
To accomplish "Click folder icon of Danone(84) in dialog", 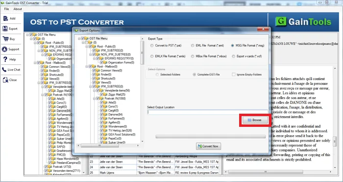I will click(x=105, y=115).
